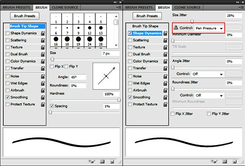
Task: Switch to Brush Presets tab, left panel
Action: pyautogui.click(x=16, y=8)
